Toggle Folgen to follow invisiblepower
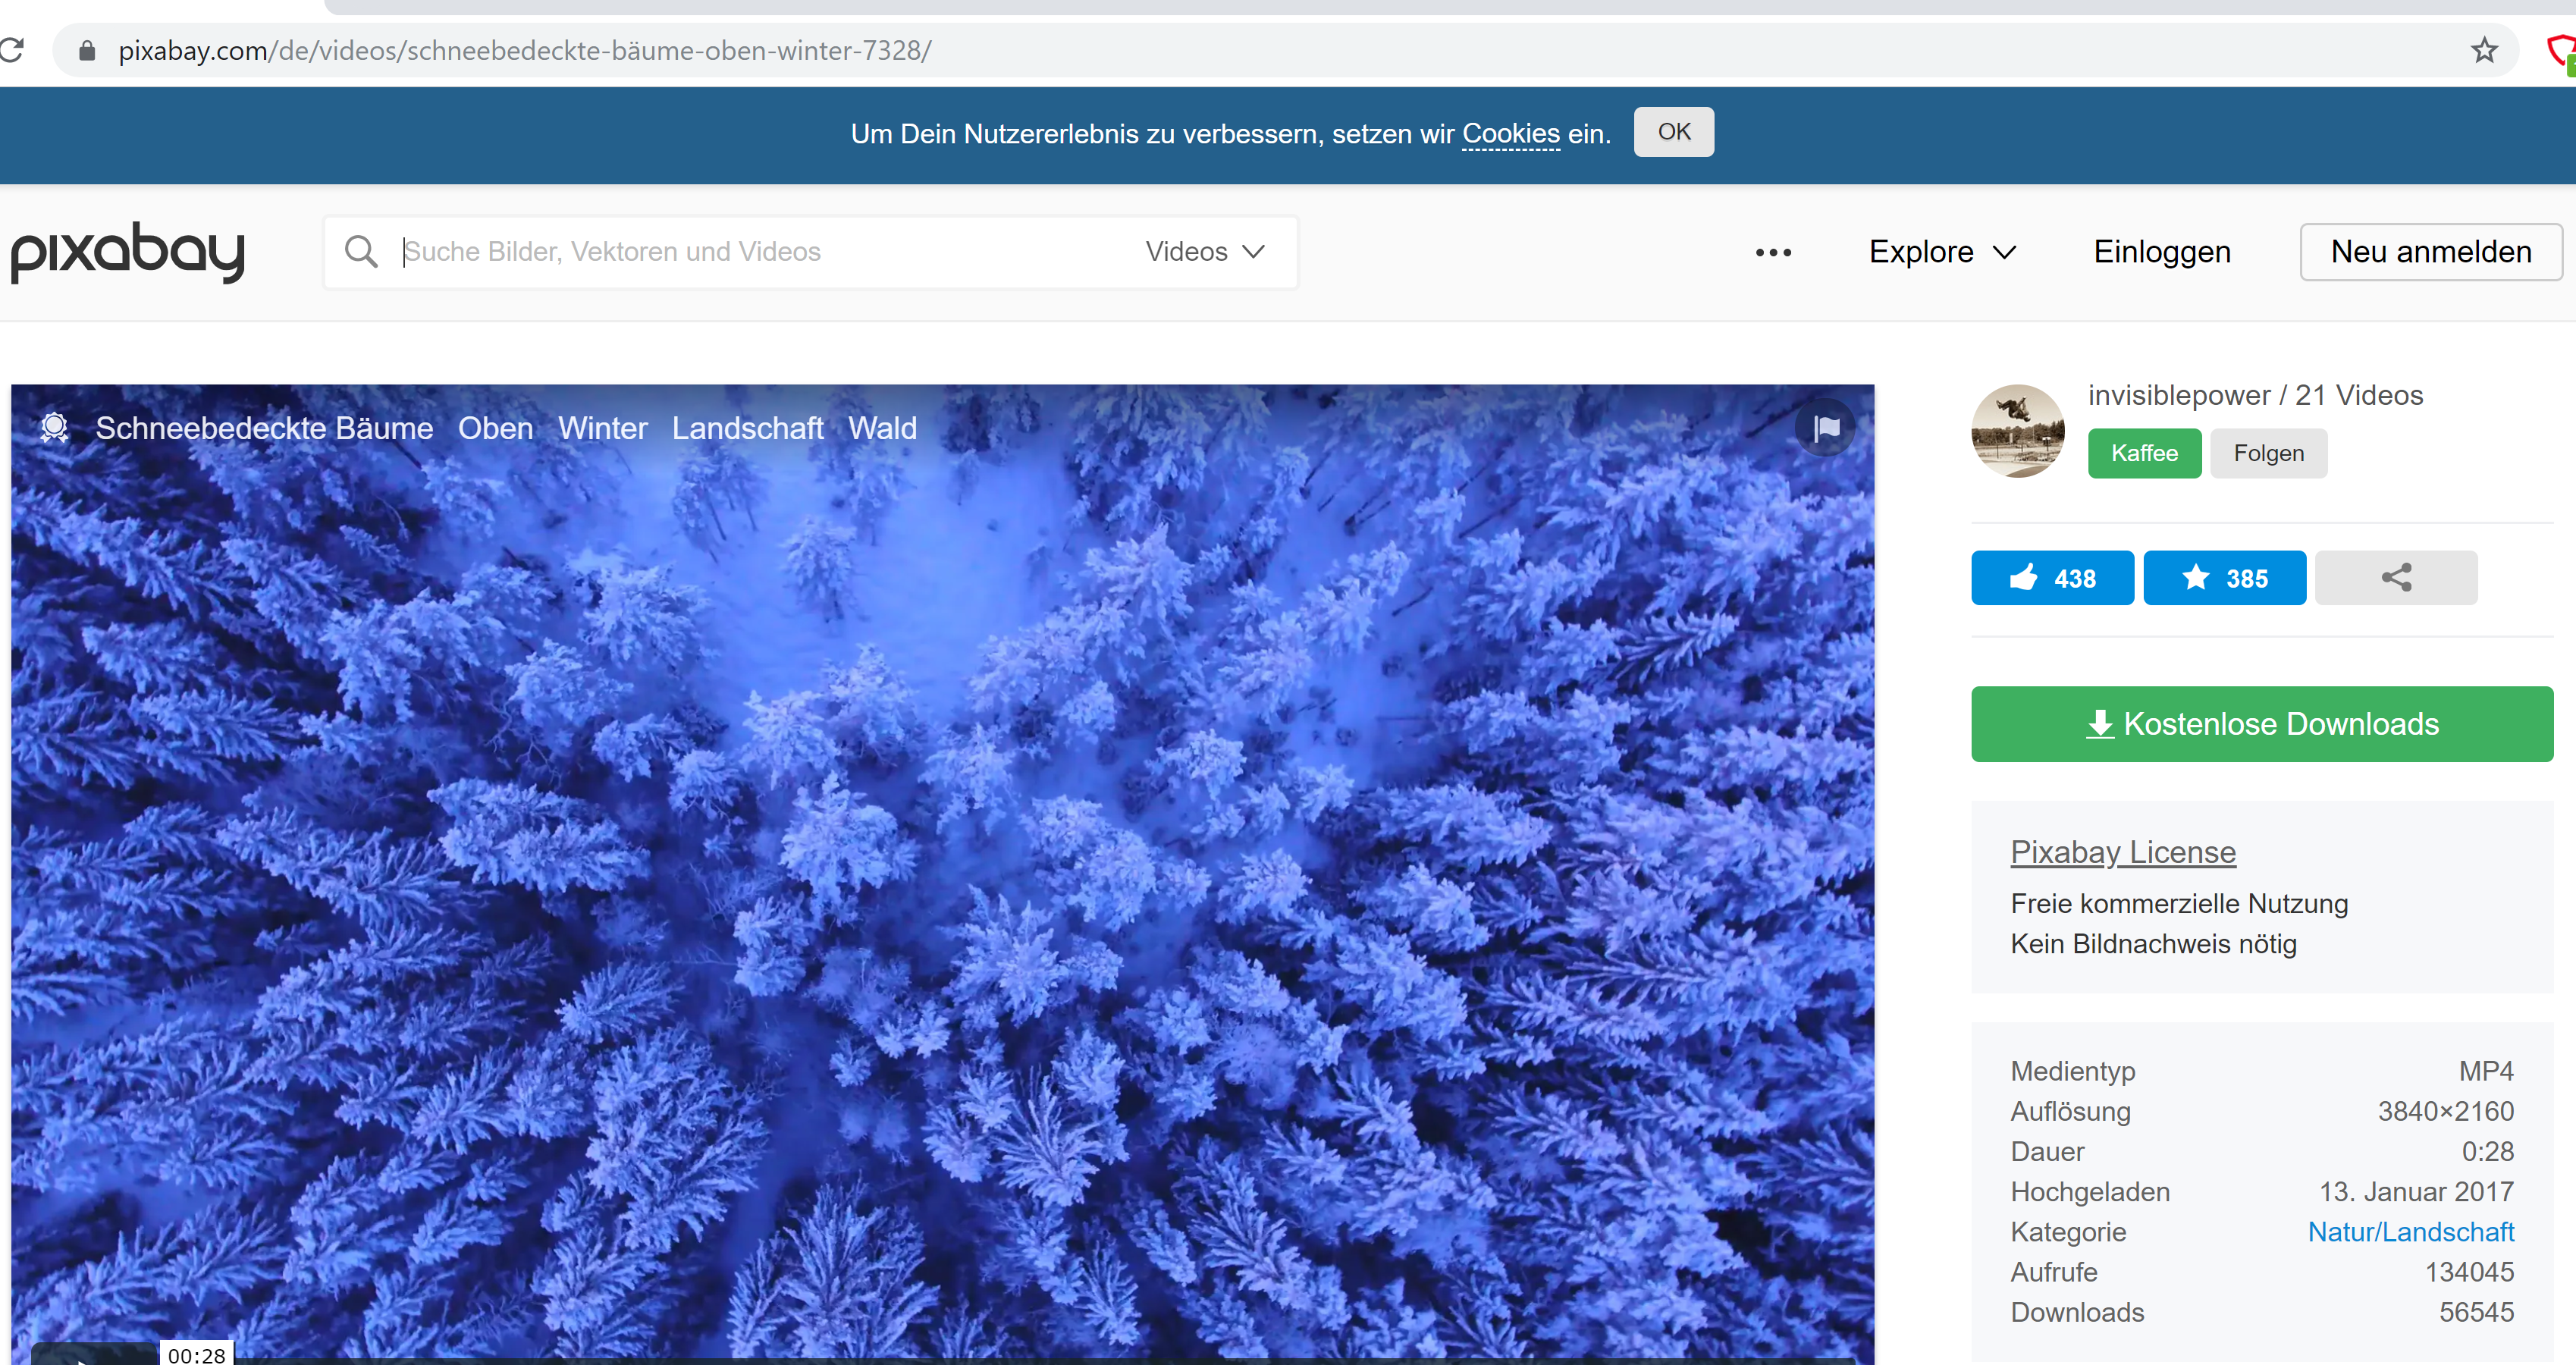Screen dimensions: 2576x1365 (2268, 453)
